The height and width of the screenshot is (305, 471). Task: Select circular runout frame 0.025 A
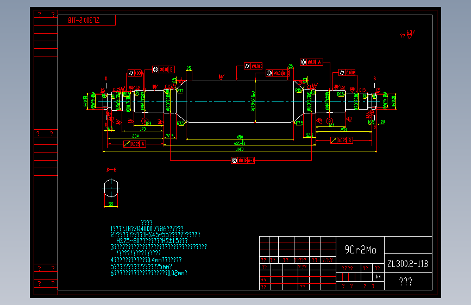135,144
